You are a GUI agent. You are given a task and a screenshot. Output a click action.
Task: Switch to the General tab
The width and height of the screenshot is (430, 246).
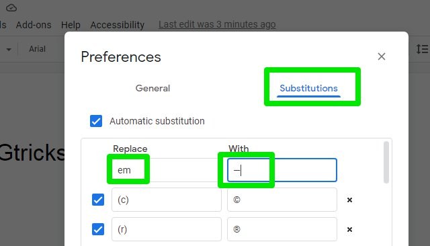(153, 88)
